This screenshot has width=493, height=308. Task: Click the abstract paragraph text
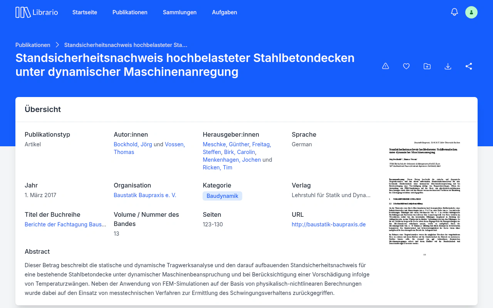point(197,279)
